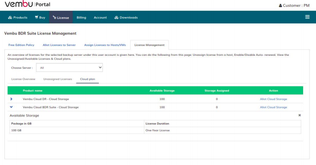This screenshot has width=316, height=165.
Task: Select the License menu item
Action: (x=61, y=18)
